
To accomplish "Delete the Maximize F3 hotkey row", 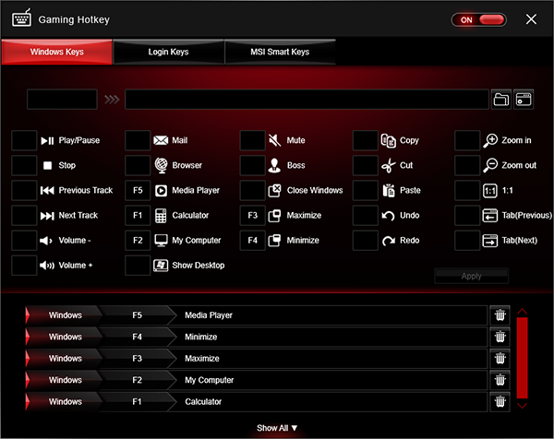I will [x=500, y=359].
